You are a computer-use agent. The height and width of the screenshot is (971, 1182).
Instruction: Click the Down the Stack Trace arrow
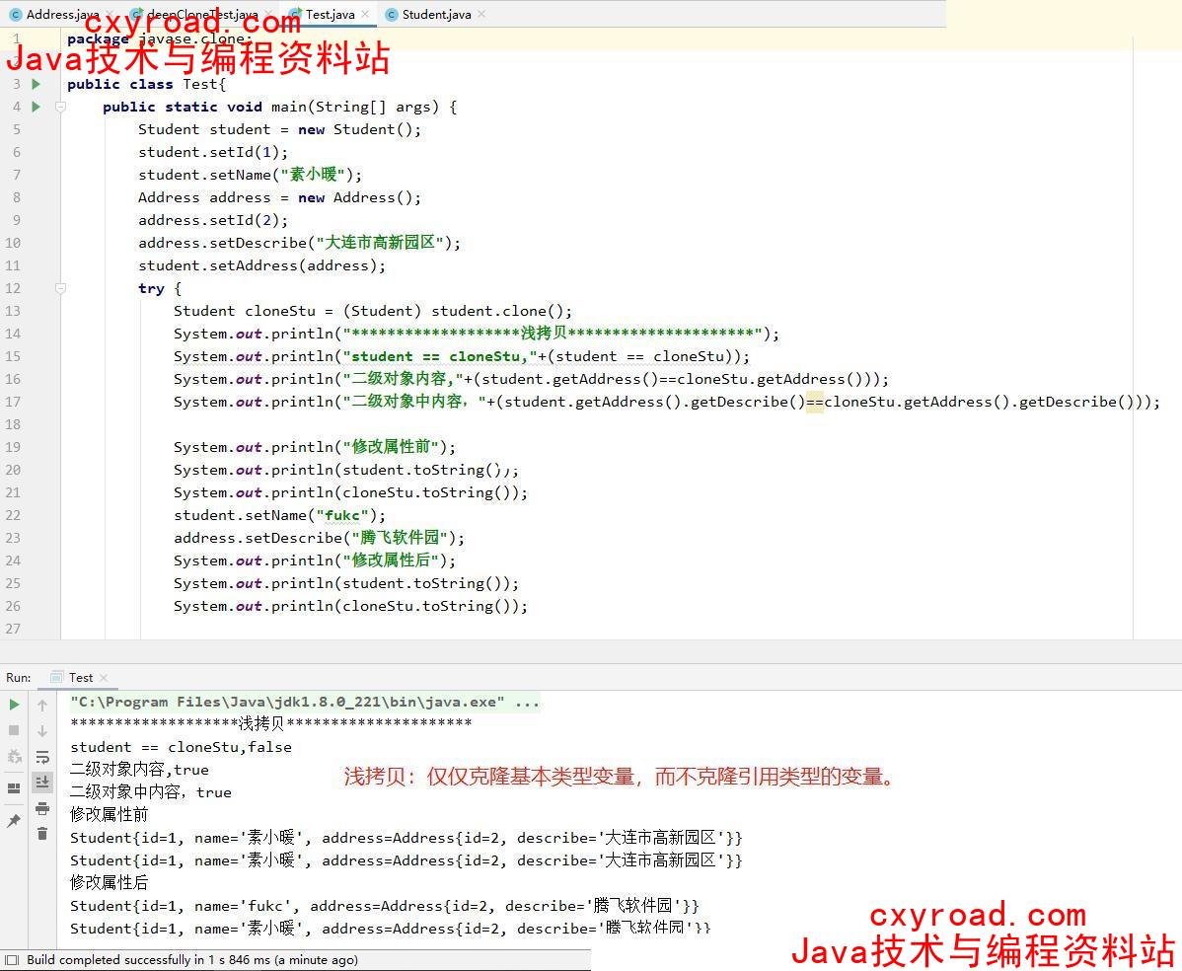[x=42, y=731]
